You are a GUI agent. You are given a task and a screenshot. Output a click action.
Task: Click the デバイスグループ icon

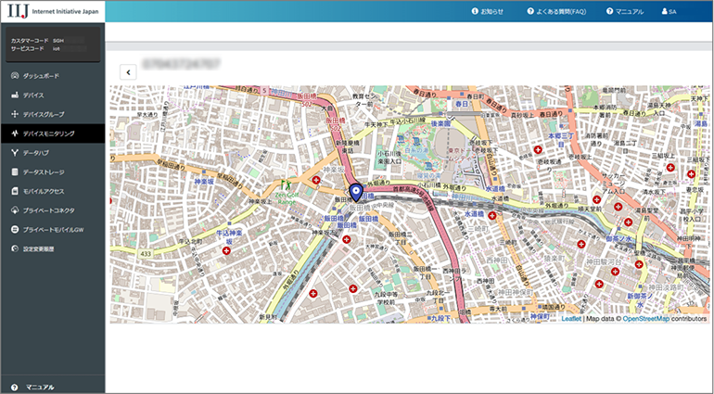pos(15,114)
